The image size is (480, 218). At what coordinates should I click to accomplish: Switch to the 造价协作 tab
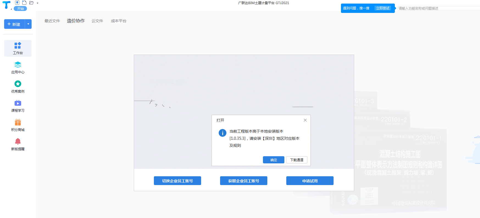[x=76, y=21]
